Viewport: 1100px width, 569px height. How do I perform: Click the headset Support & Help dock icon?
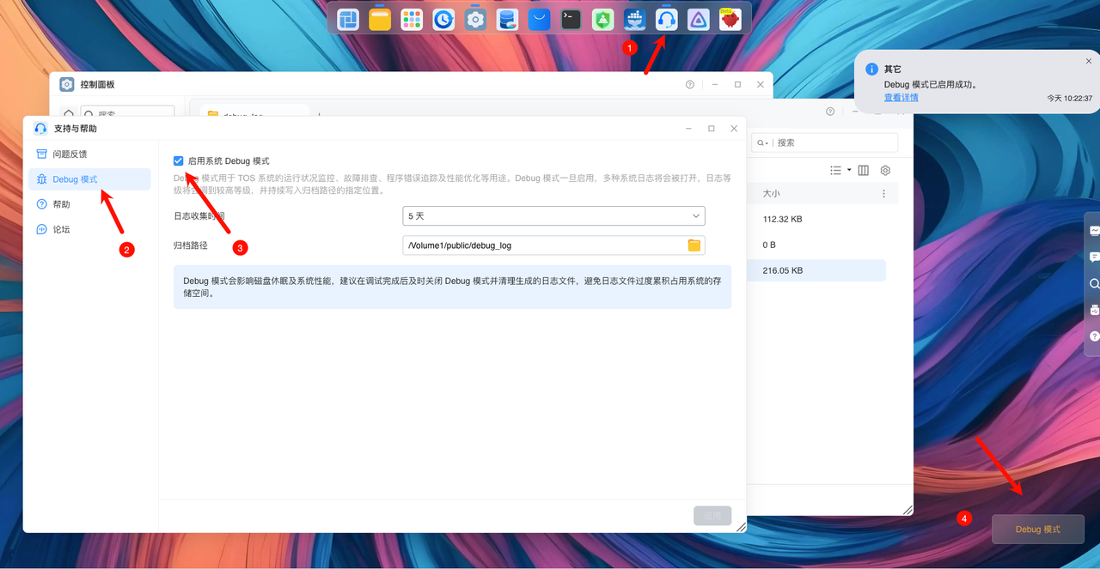pos(666,19)
